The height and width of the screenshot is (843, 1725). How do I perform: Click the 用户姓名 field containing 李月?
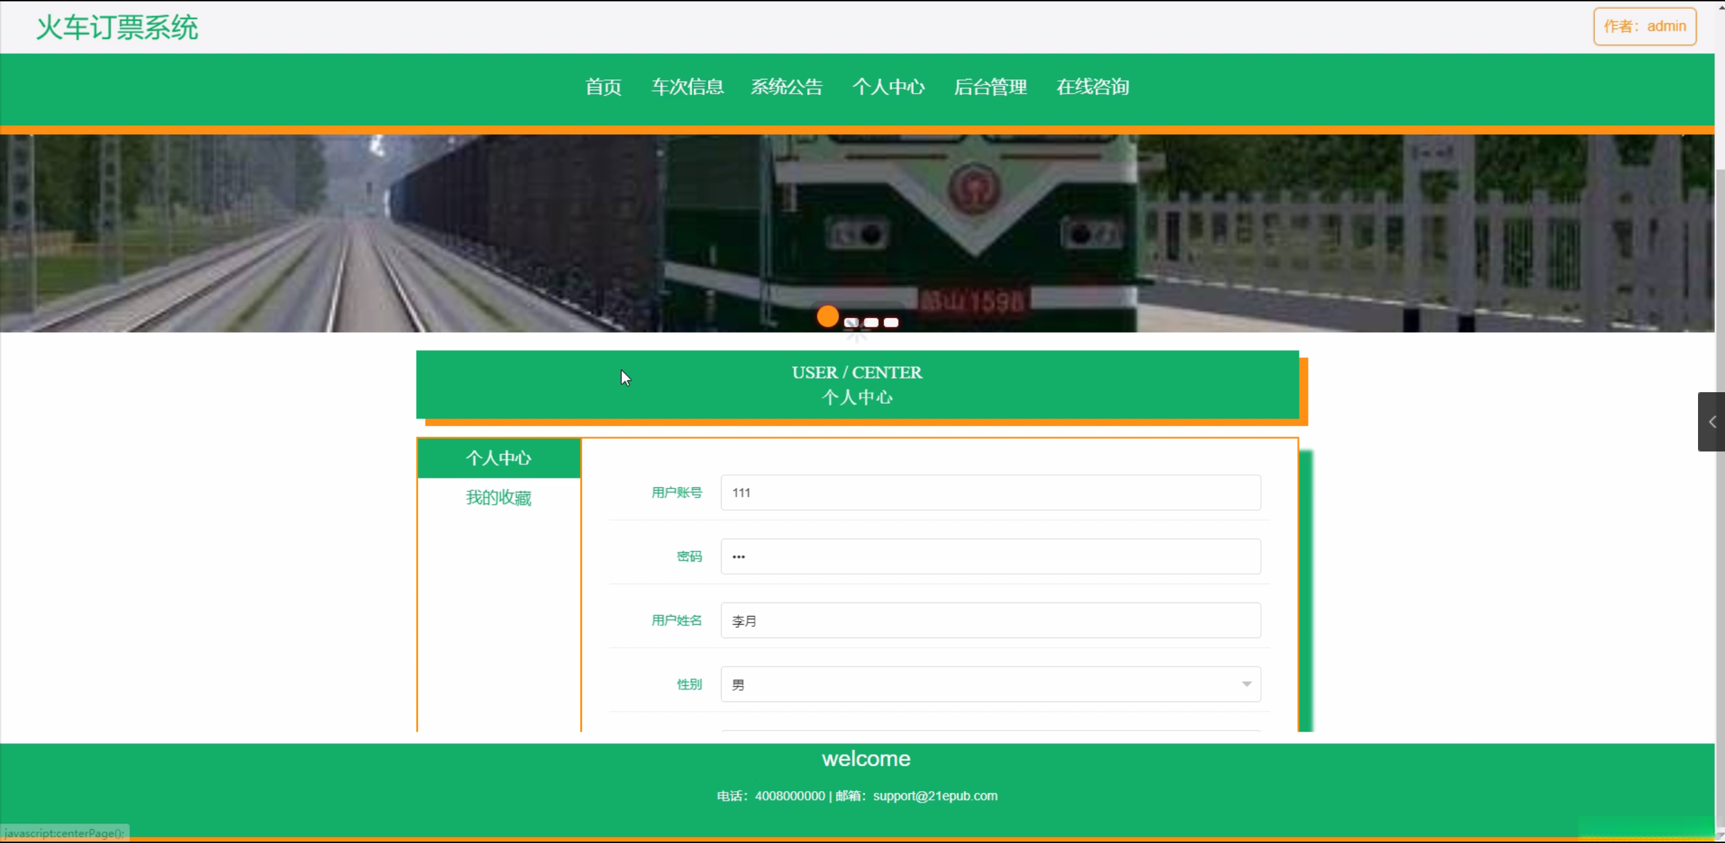pyautogui.click(x=990, y=621)
